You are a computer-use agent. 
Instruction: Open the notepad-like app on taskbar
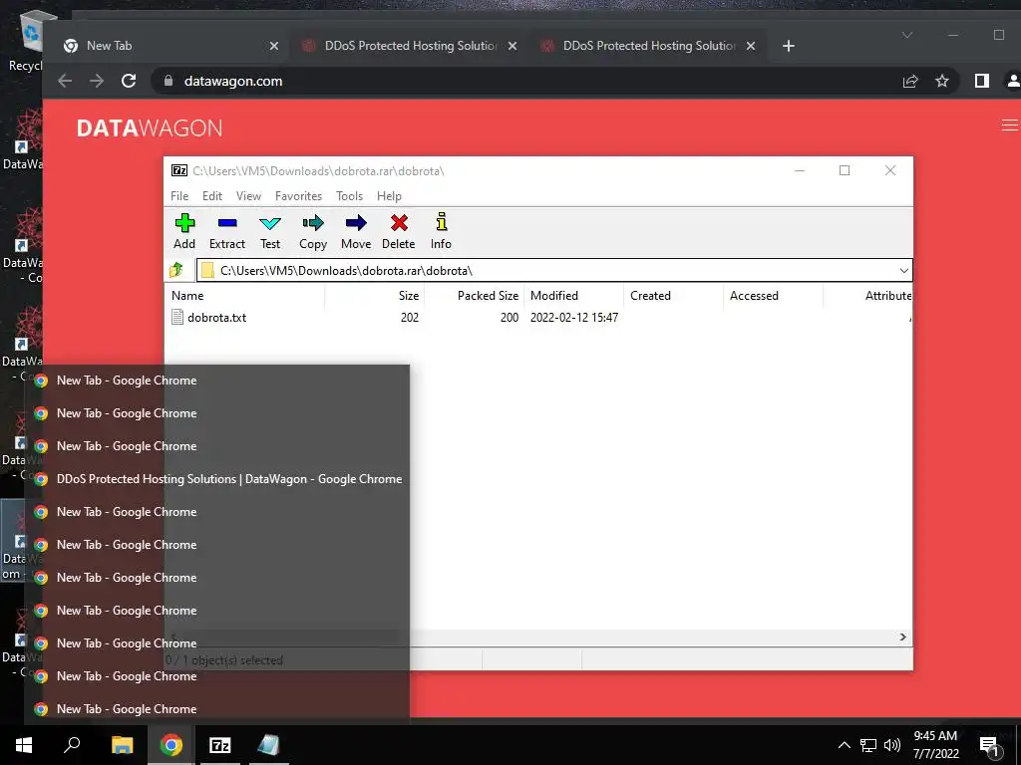click(267, 745)
